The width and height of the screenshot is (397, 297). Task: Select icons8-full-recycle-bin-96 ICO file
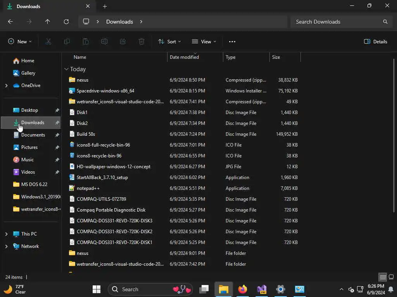(x=103, y=145)
